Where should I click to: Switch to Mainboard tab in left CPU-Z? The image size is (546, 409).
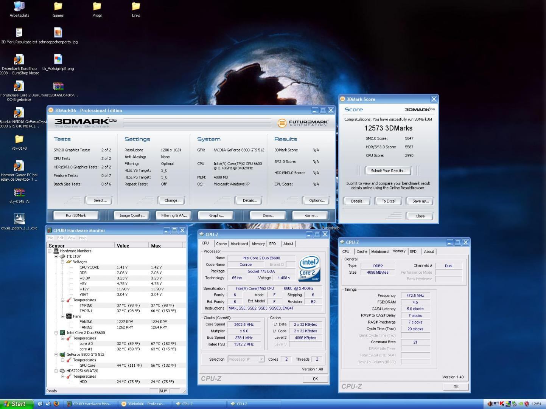coord(239,244)
